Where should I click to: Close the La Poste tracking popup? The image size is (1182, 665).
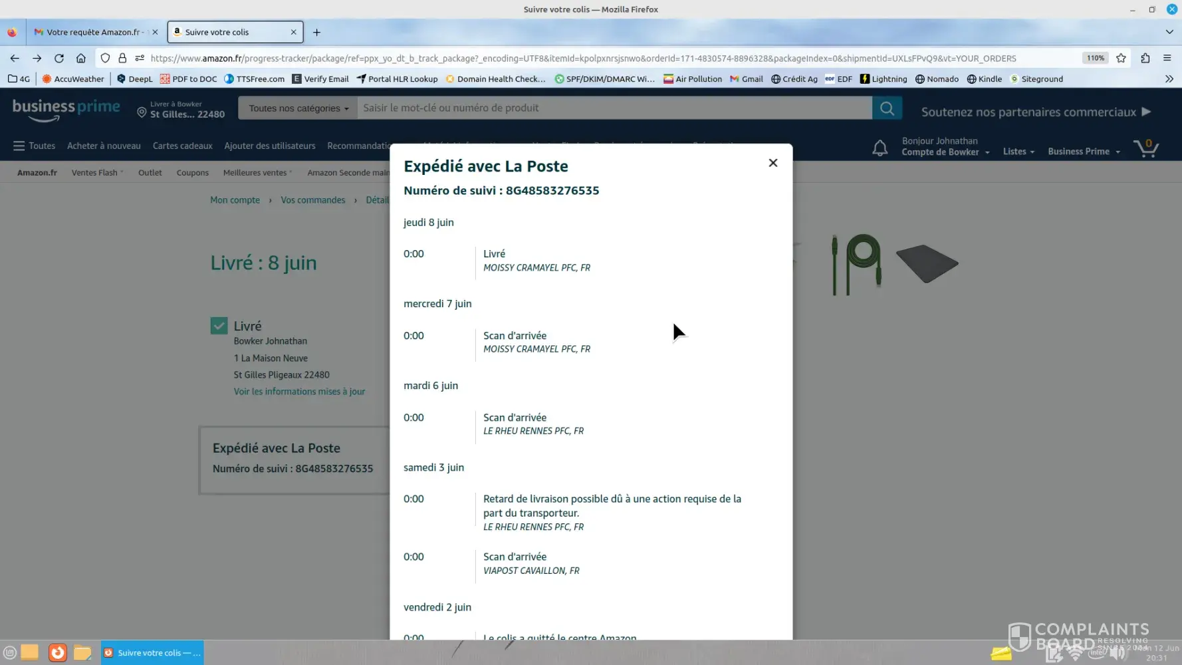tap(772, 163)
